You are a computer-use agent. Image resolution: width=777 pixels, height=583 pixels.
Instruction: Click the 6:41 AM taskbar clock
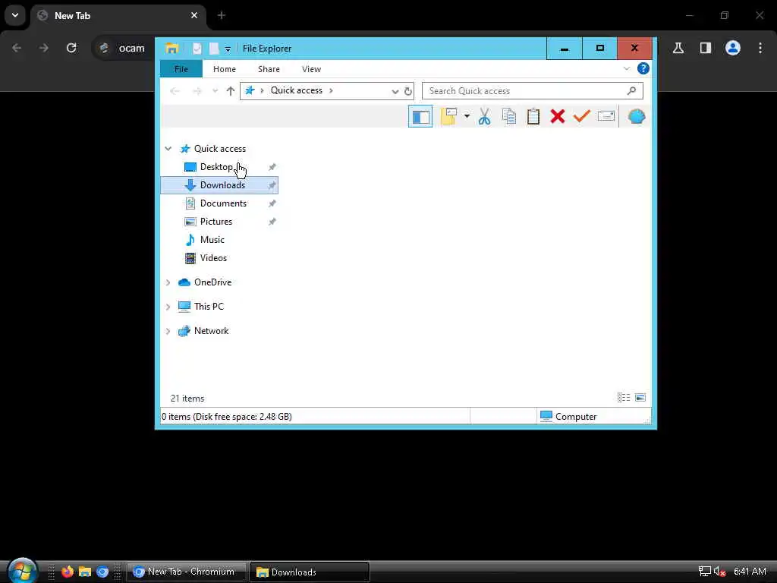point(750,572)
